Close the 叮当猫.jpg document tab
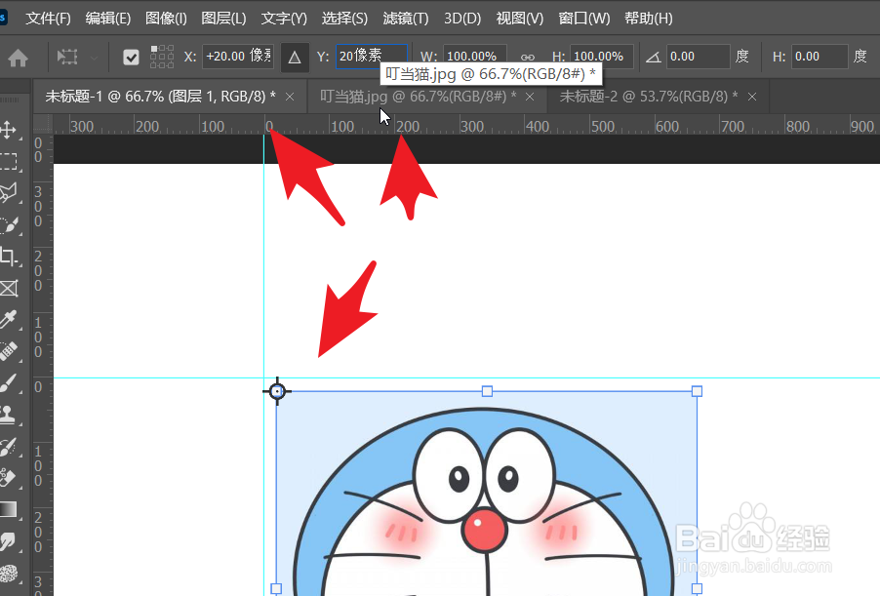The width and height of the screenshot is (880, 596). [x=530, y=98]
